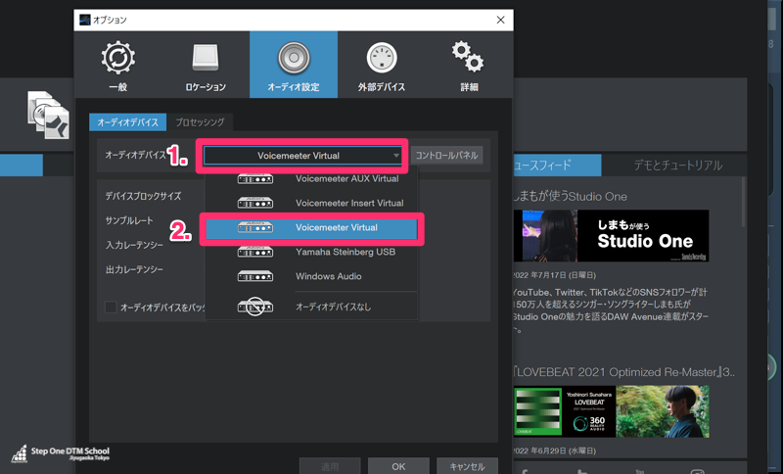Select the オーディオ設定 section icon
This screenshot has height=474, width=783.
(294, 65)
